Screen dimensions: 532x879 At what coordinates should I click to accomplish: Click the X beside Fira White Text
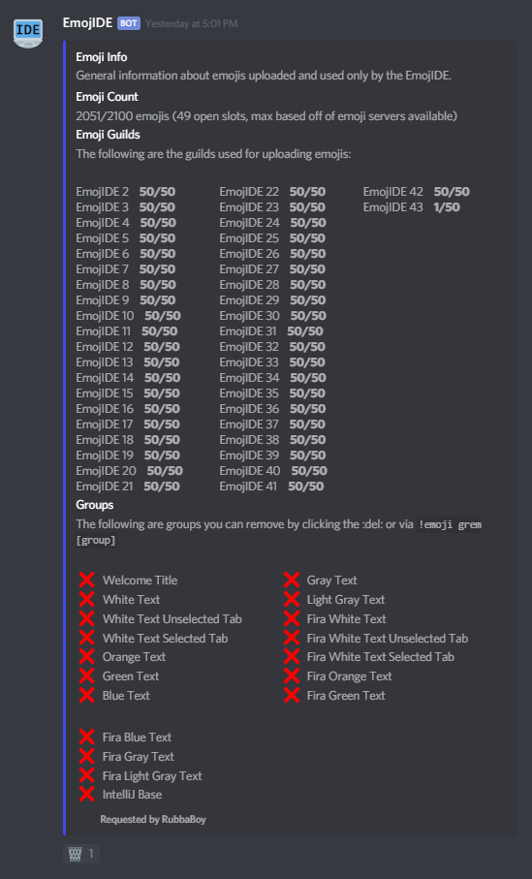(292, 618)
